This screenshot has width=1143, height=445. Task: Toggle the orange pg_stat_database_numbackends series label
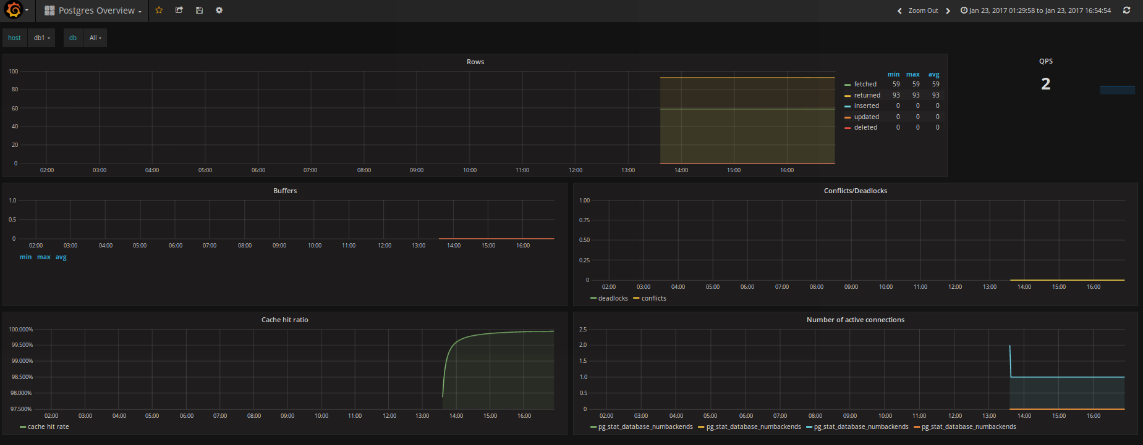pos(969,426)
